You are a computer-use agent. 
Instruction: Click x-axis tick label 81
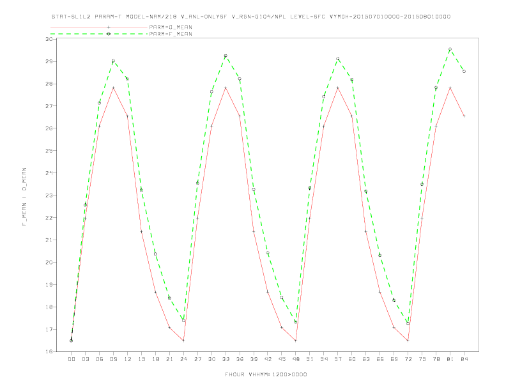tap(450, 359)
